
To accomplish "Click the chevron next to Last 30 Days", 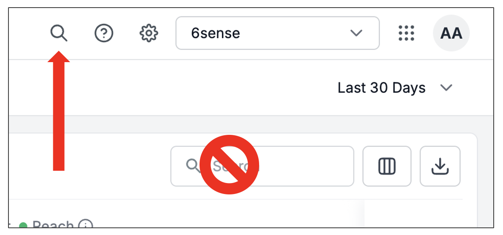I will tap(446, 88).
